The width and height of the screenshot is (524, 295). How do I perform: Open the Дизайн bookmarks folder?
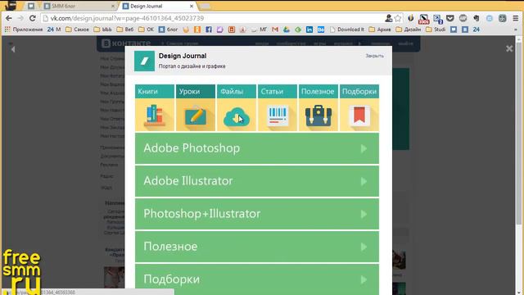click(x=409, y=29)
